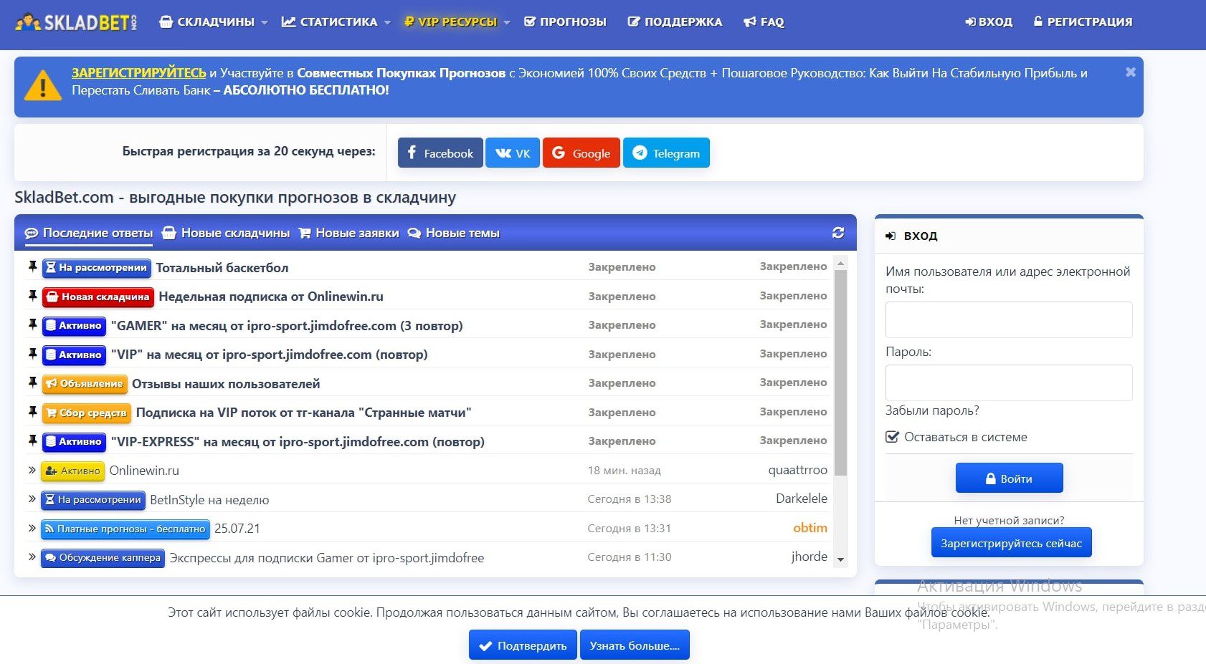Register via the VK button
1206x664 pixels.
click(513, 153)
